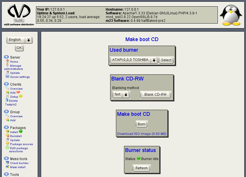246x177 pixels.
Task: Click the Download ISO image link
Action: (x=142, y=134)
